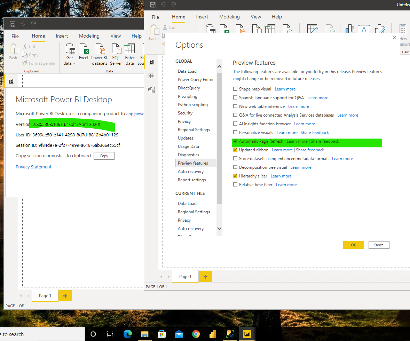Viewport: 410px width, 341px height.
Task: Enable New web table inference checkbox
Action: (x=235, y=106)
